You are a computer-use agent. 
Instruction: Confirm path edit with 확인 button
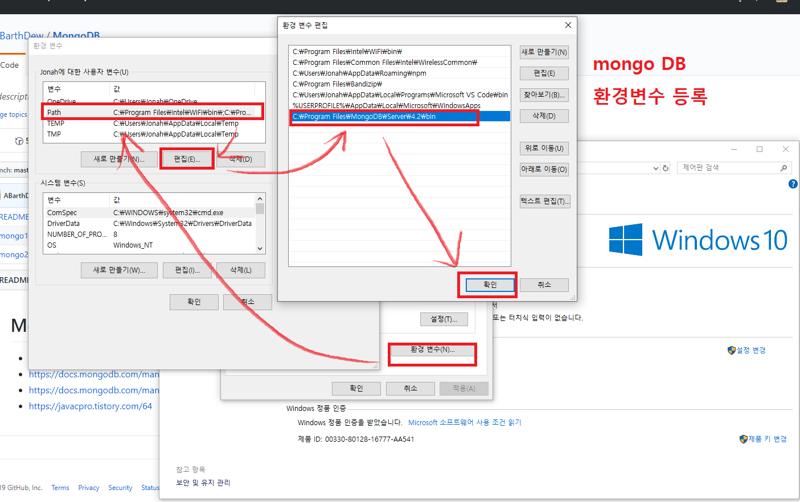click(490, 285)
